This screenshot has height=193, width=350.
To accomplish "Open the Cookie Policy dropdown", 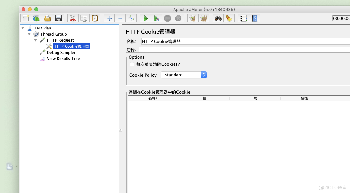I will pos(204,75).
